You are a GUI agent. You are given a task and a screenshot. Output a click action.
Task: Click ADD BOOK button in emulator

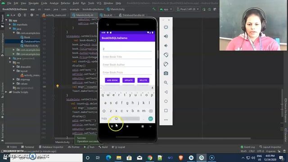[112, 80]
